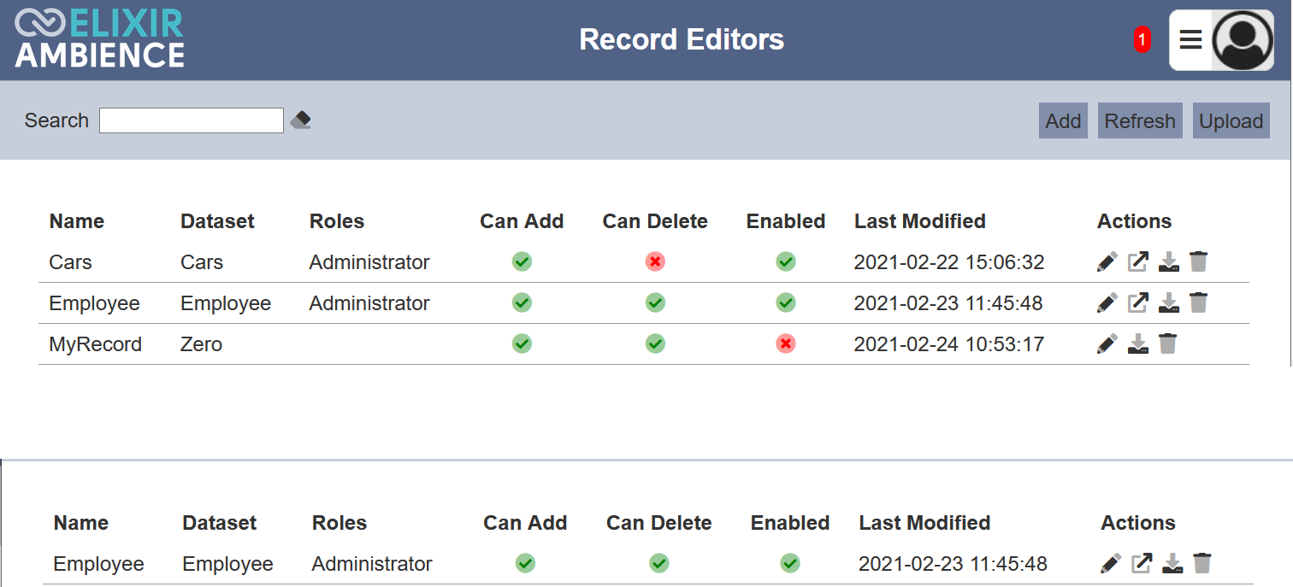The height and width of the screenshot is (587, 1293).
Task: Click the timestamp 2021-02-22 15:06:32
Action: click(949, 262)
